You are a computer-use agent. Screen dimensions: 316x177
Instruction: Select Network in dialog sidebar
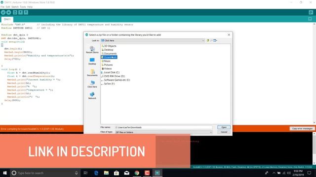[92, 95]
